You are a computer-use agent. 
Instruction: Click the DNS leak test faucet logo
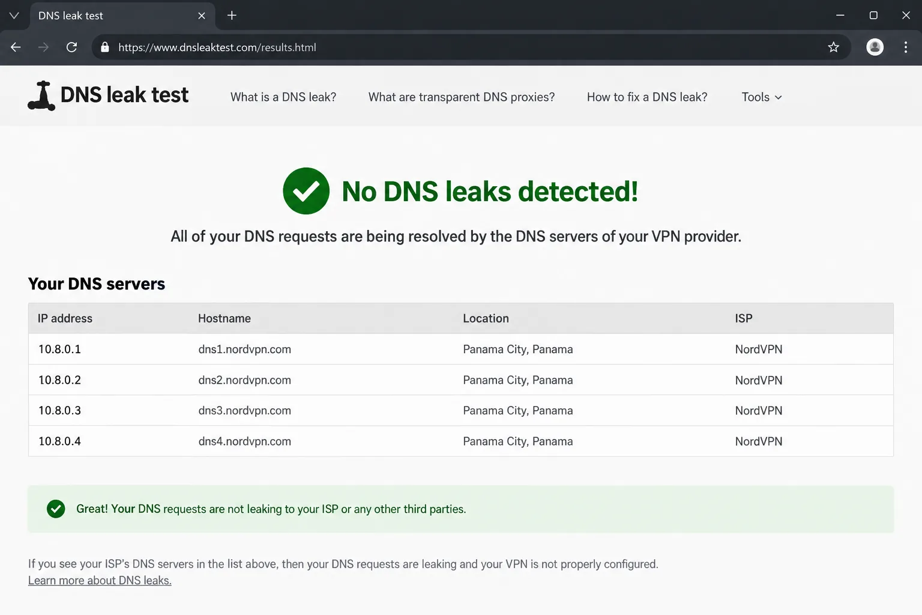pyautogui.click(x=41, y=95)
